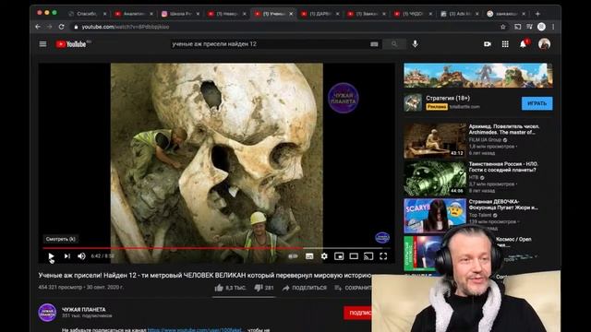Switch to the (1) ДАРВ tab
591x332 pixels.
tap(320, 14)
